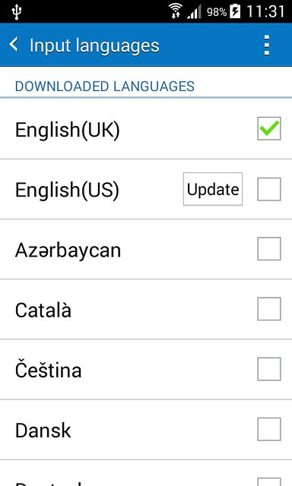Enable the Čeština checkbox
Image resolution: width=292 pixels, height=486 pixels.
tap(269, 369)
